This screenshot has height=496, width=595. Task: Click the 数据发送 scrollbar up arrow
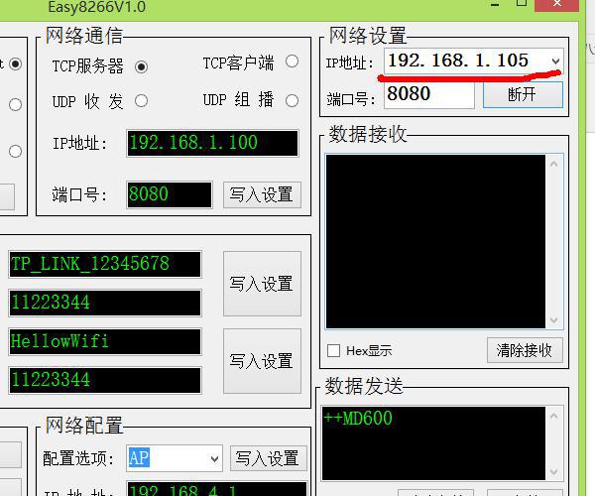[x=554, y=416]
